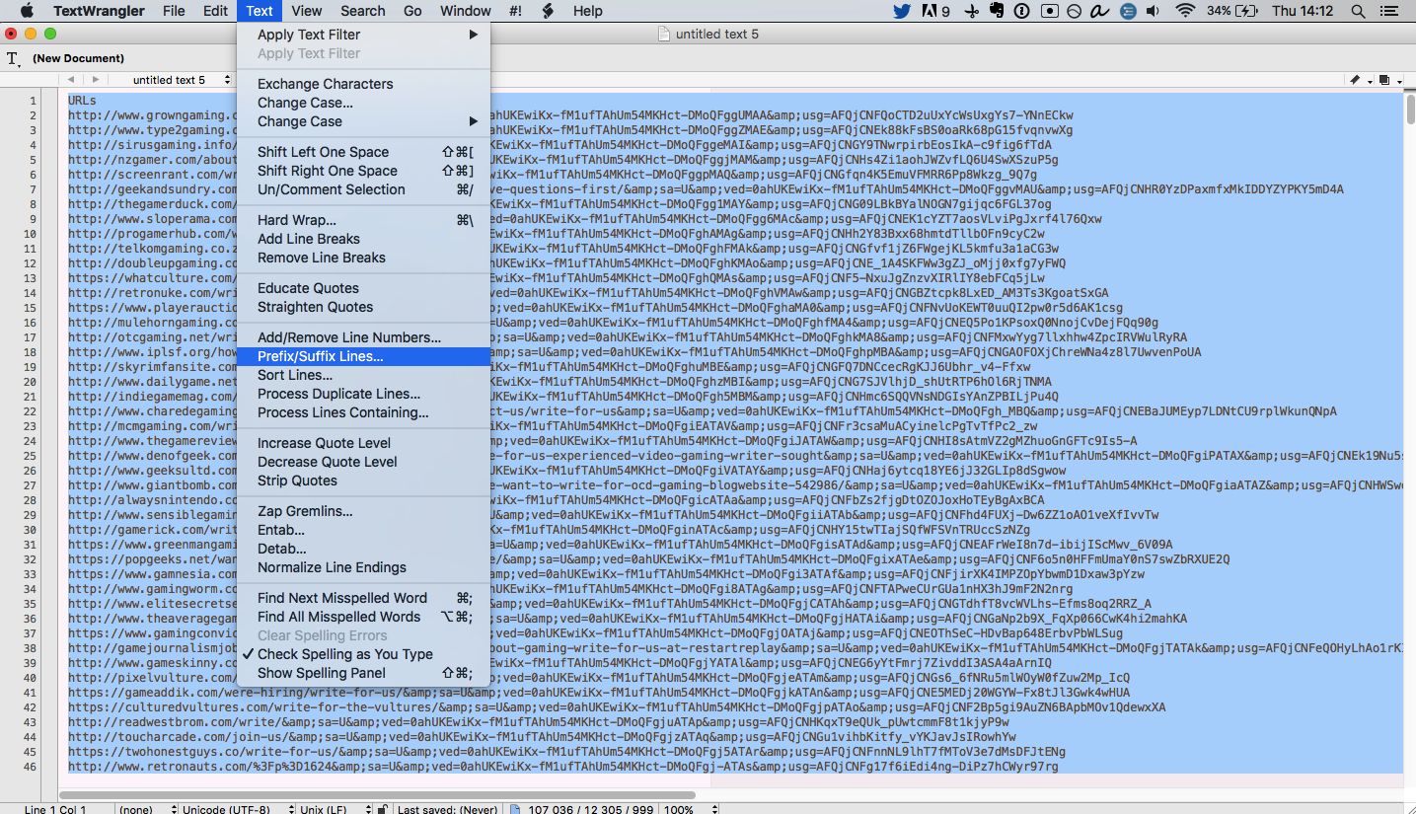Open the Text Options T toolbar icon
1416x814 pixels.
pyautogui.click(x=14, y=59)
